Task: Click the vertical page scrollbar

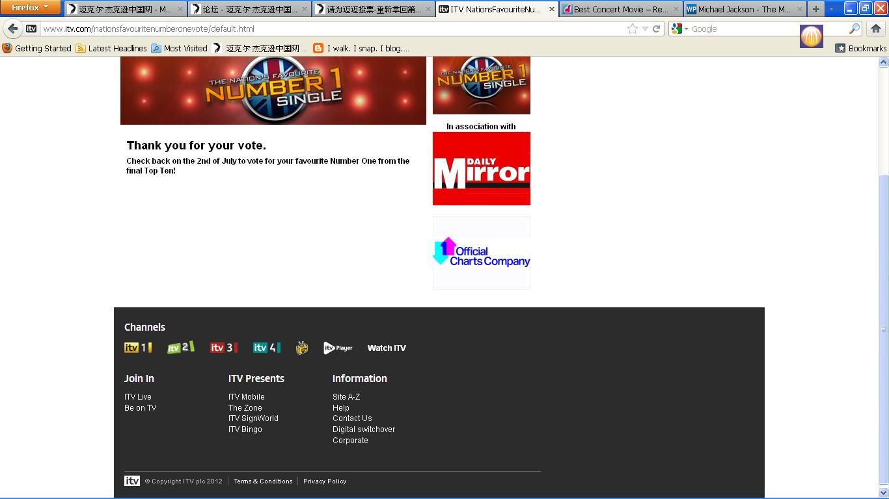Action: tap(883, 325)
